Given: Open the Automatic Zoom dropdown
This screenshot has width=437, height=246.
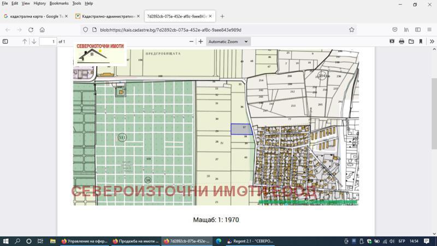Looking at the screenshot, I should pos(228,42).
